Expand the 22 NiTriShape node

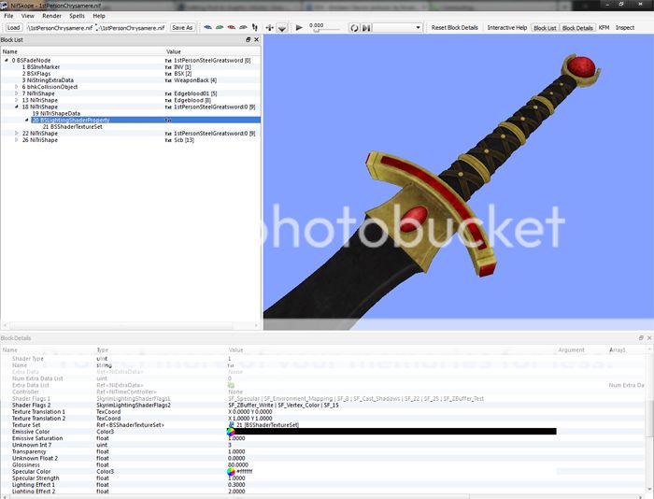(x=17, y=134)
